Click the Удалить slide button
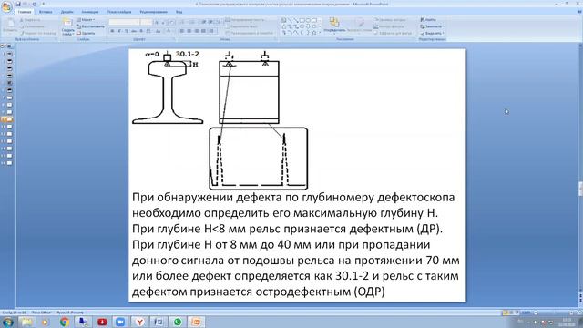 click(86, 33)
